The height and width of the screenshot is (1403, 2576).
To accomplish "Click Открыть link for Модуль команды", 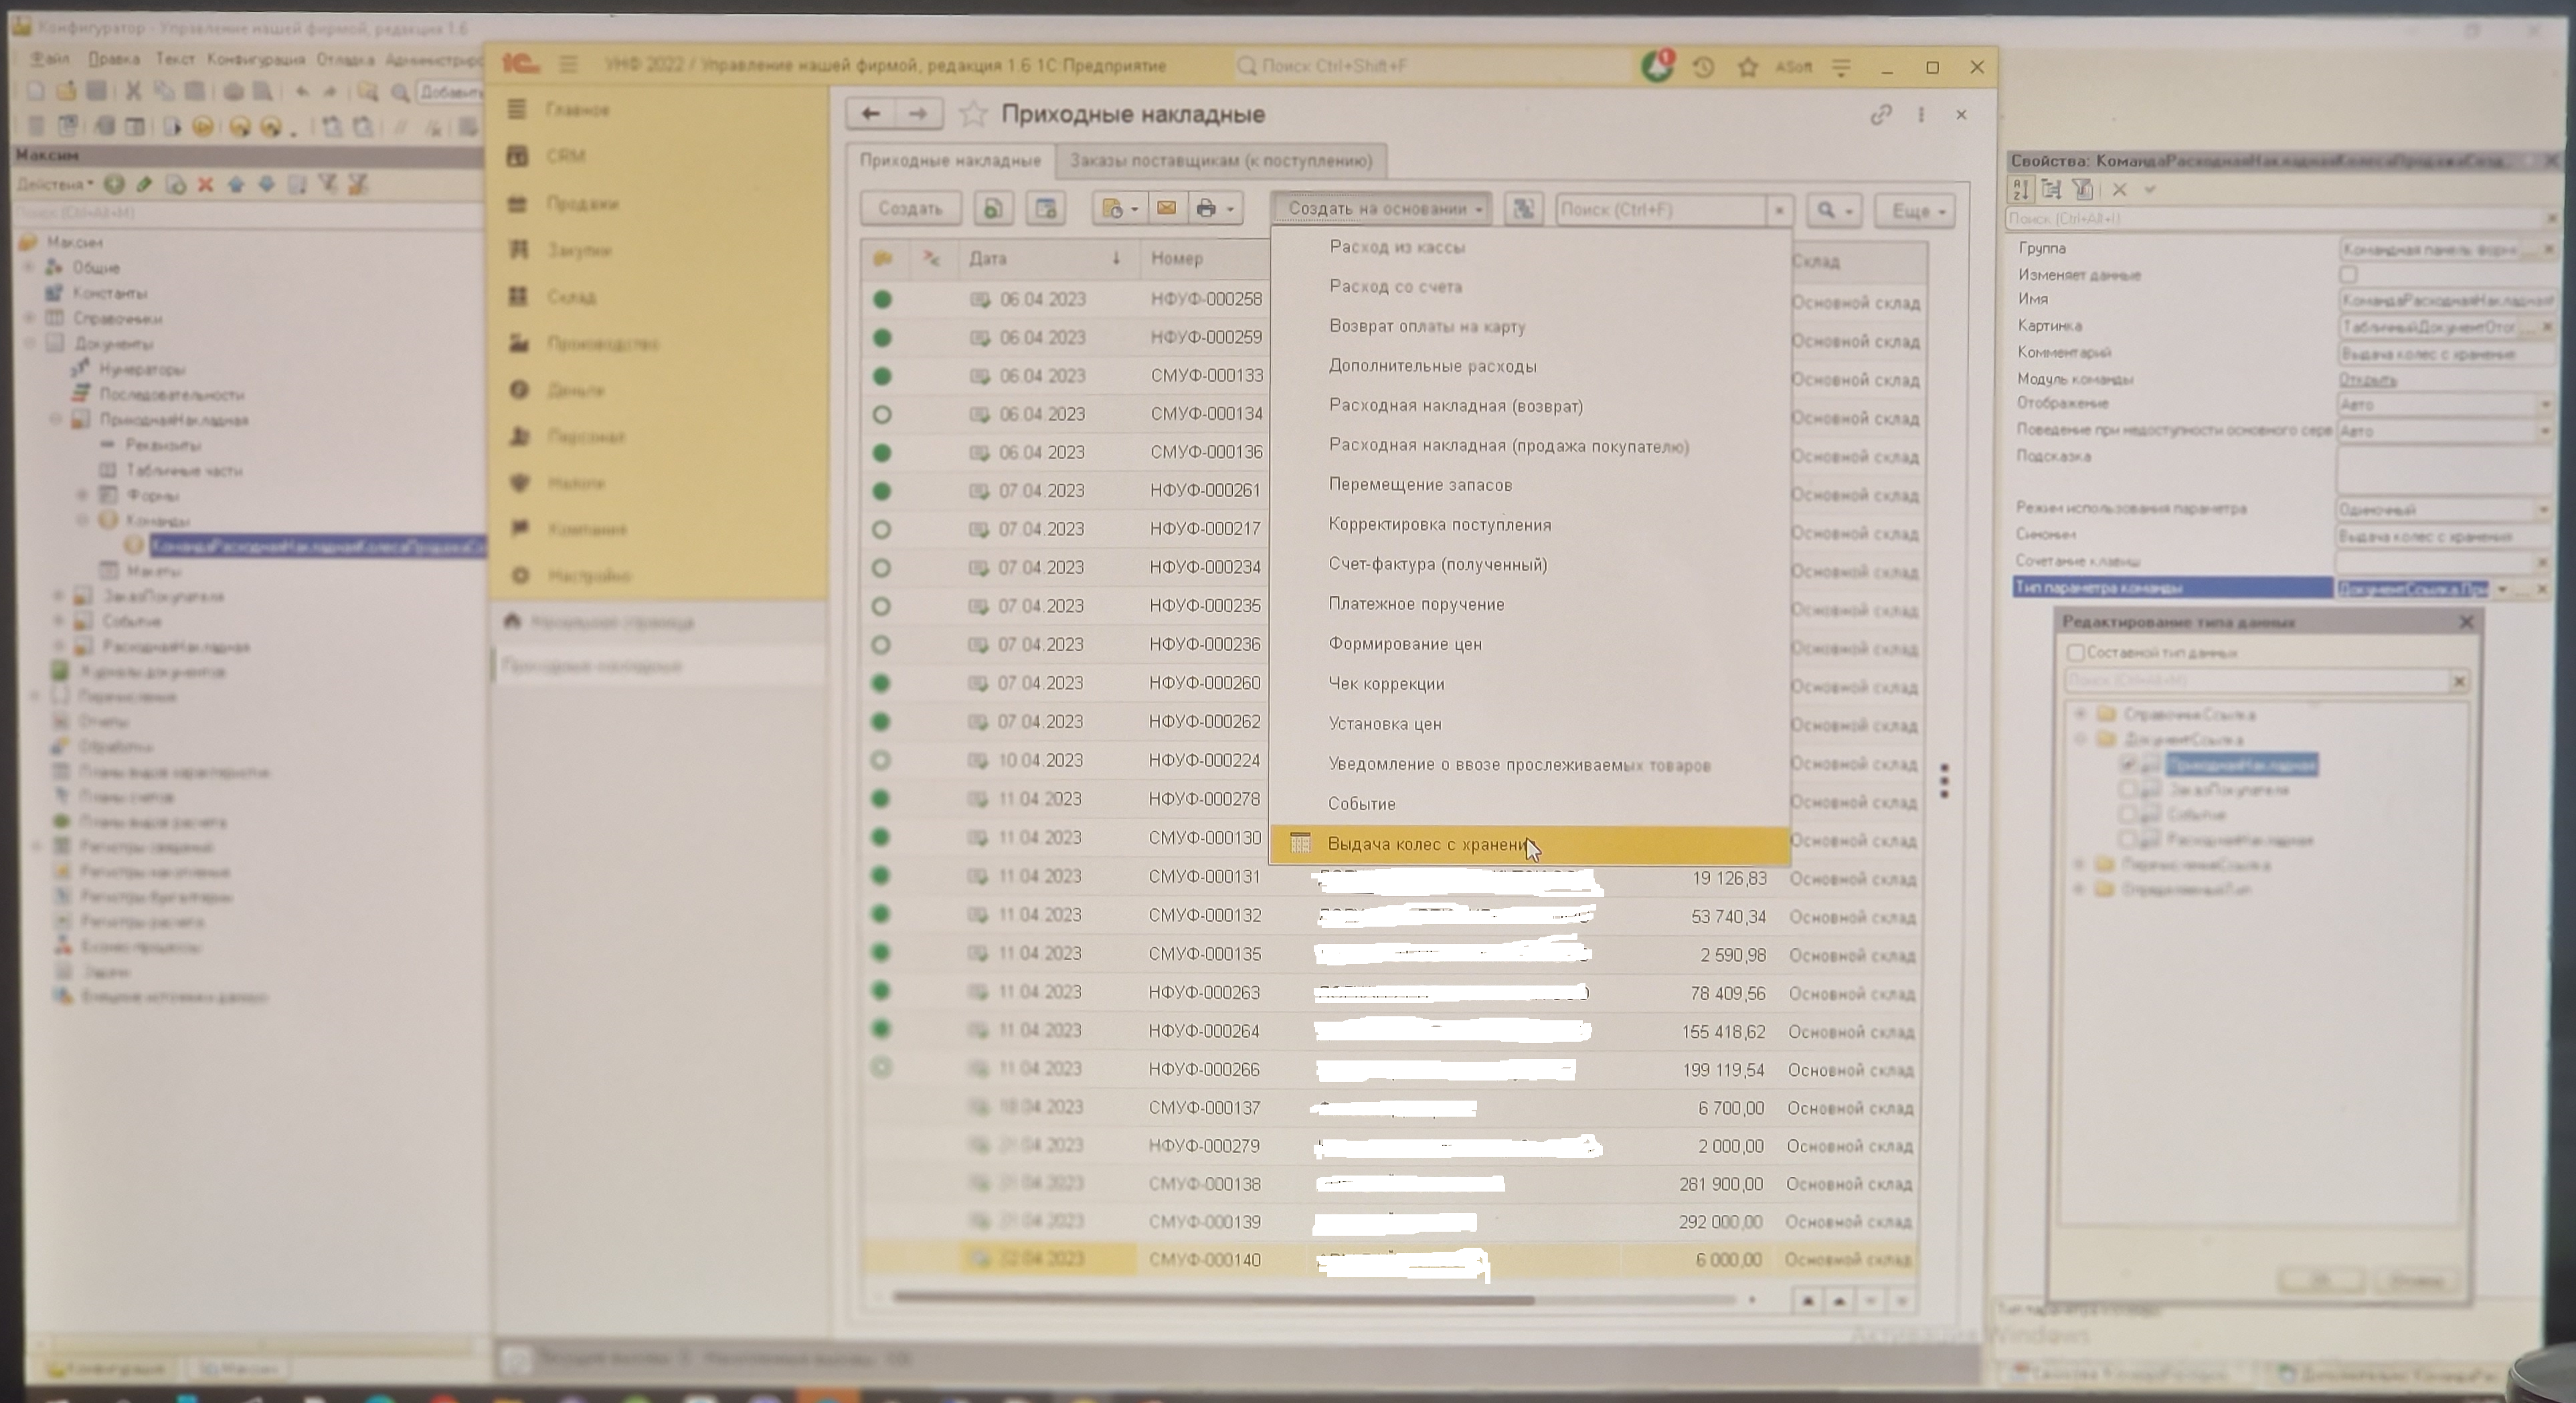I will [x=2367, y=379].
